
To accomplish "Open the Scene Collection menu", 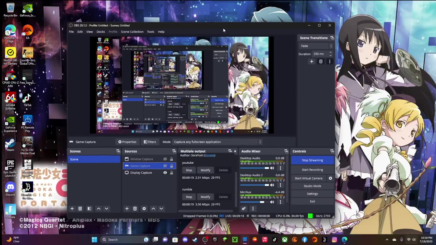I will 132,32.
